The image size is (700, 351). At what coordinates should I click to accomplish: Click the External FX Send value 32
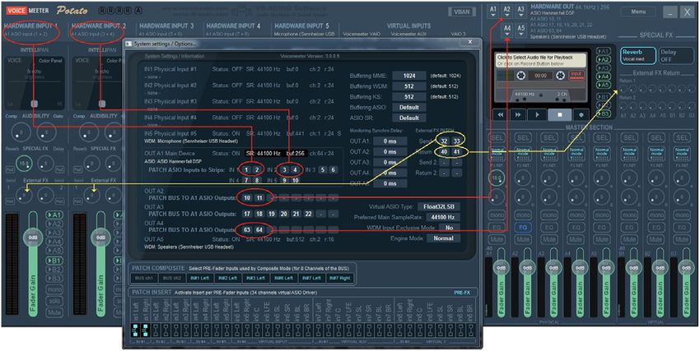coord(444,141)
